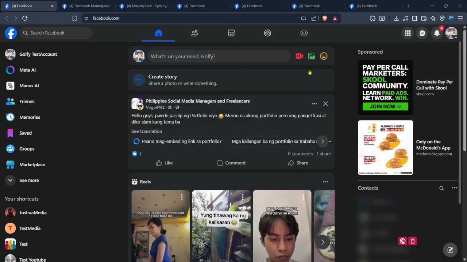Share the group post
Image resolution: width=467 pixels, height=262 pixels.
click(298, 163)
